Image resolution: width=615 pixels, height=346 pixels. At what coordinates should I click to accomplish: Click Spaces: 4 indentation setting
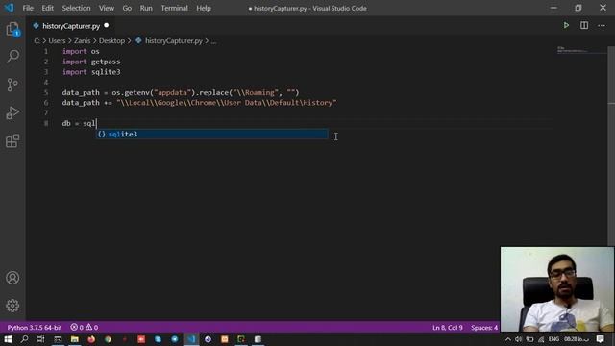click(x=484, y=327)
